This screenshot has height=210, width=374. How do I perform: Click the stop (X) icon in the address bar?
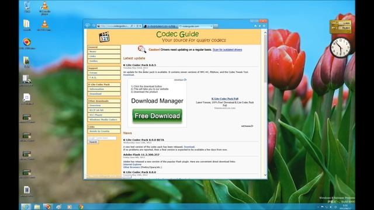(x=140, y=26)
